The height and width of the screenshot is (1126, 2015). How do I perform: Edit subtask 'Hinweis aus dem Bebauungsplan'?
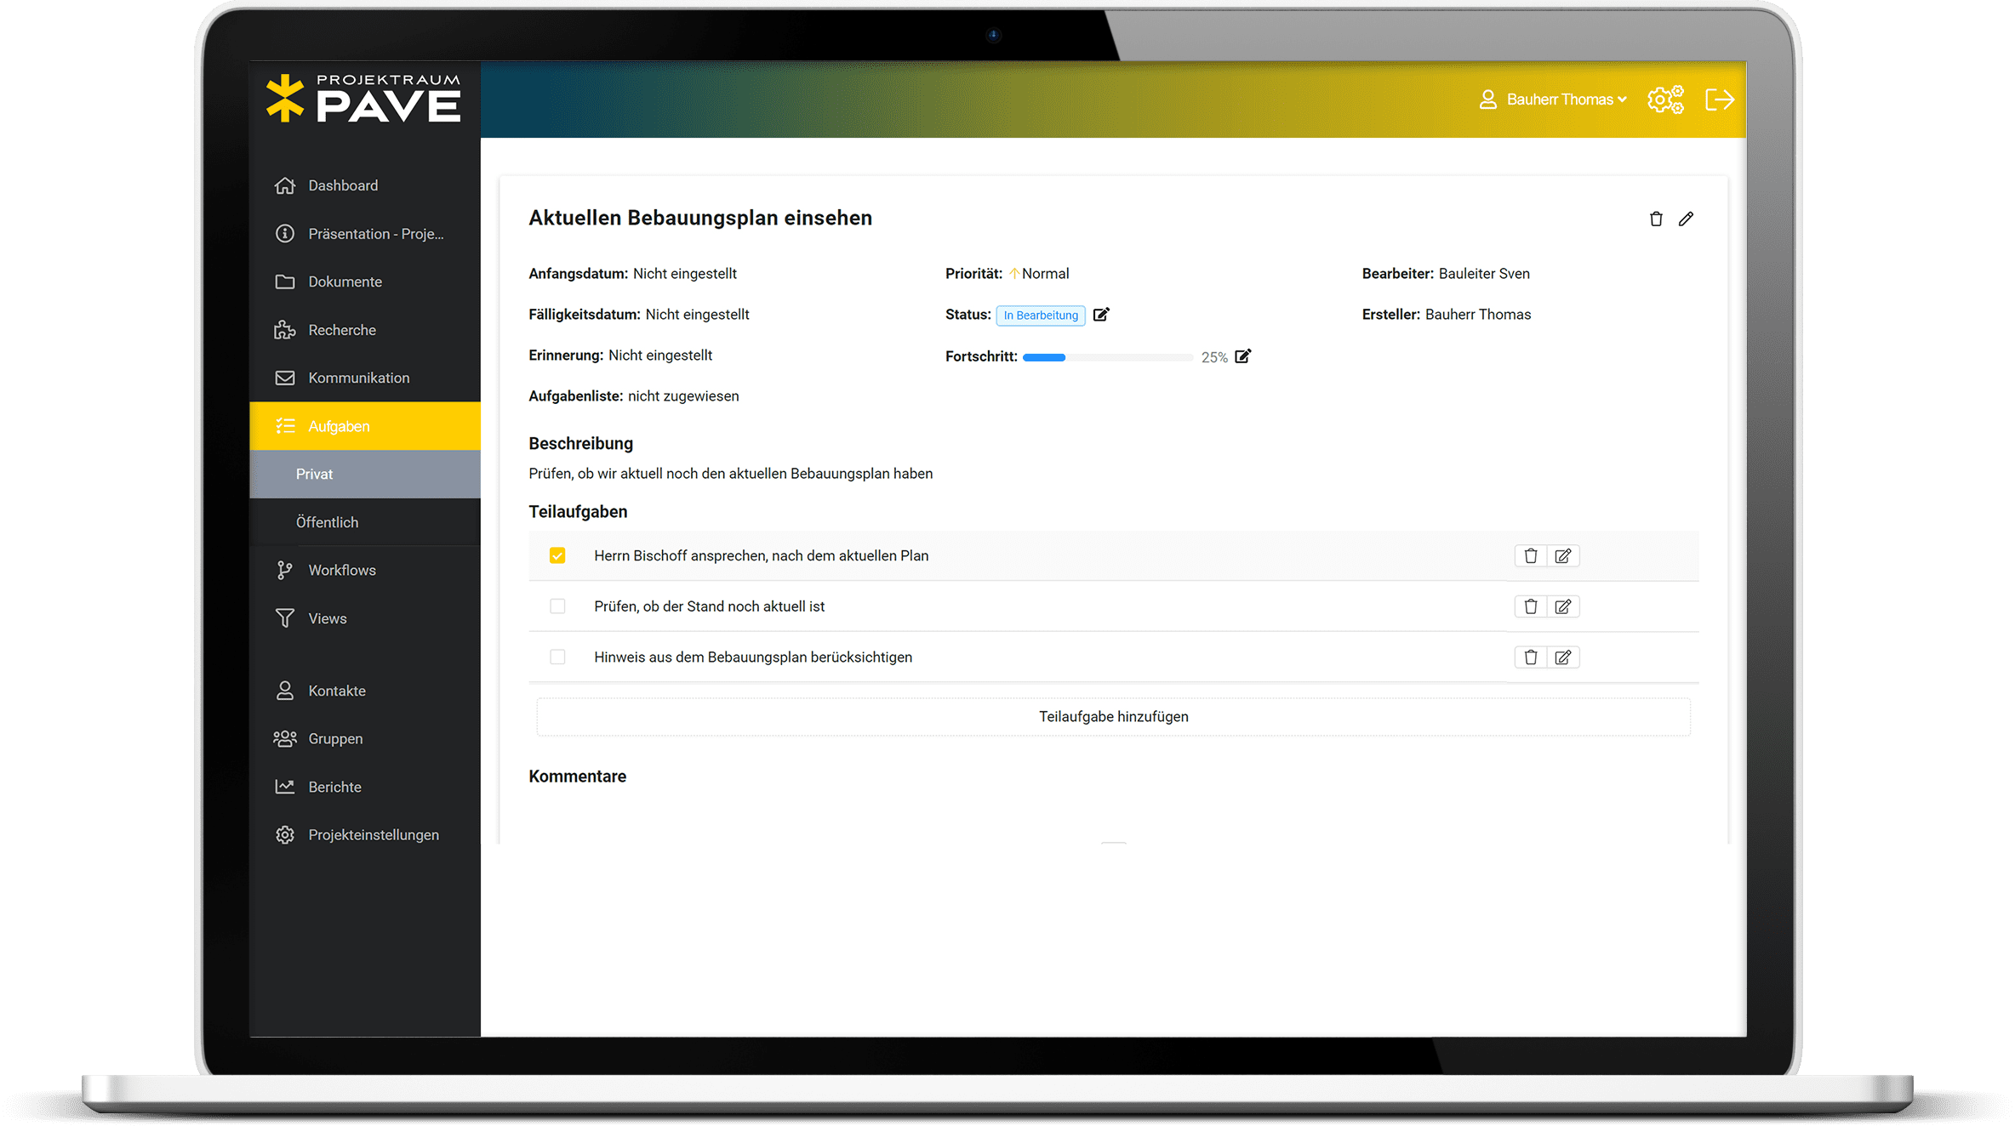click(x=1563, y=657)
